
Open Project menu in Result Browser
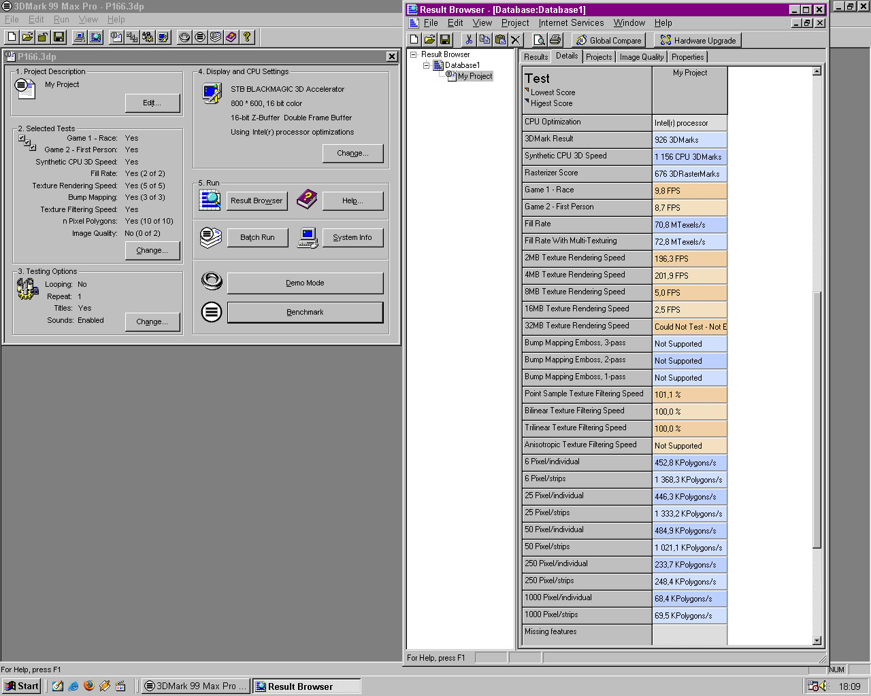tap(515, 22)
